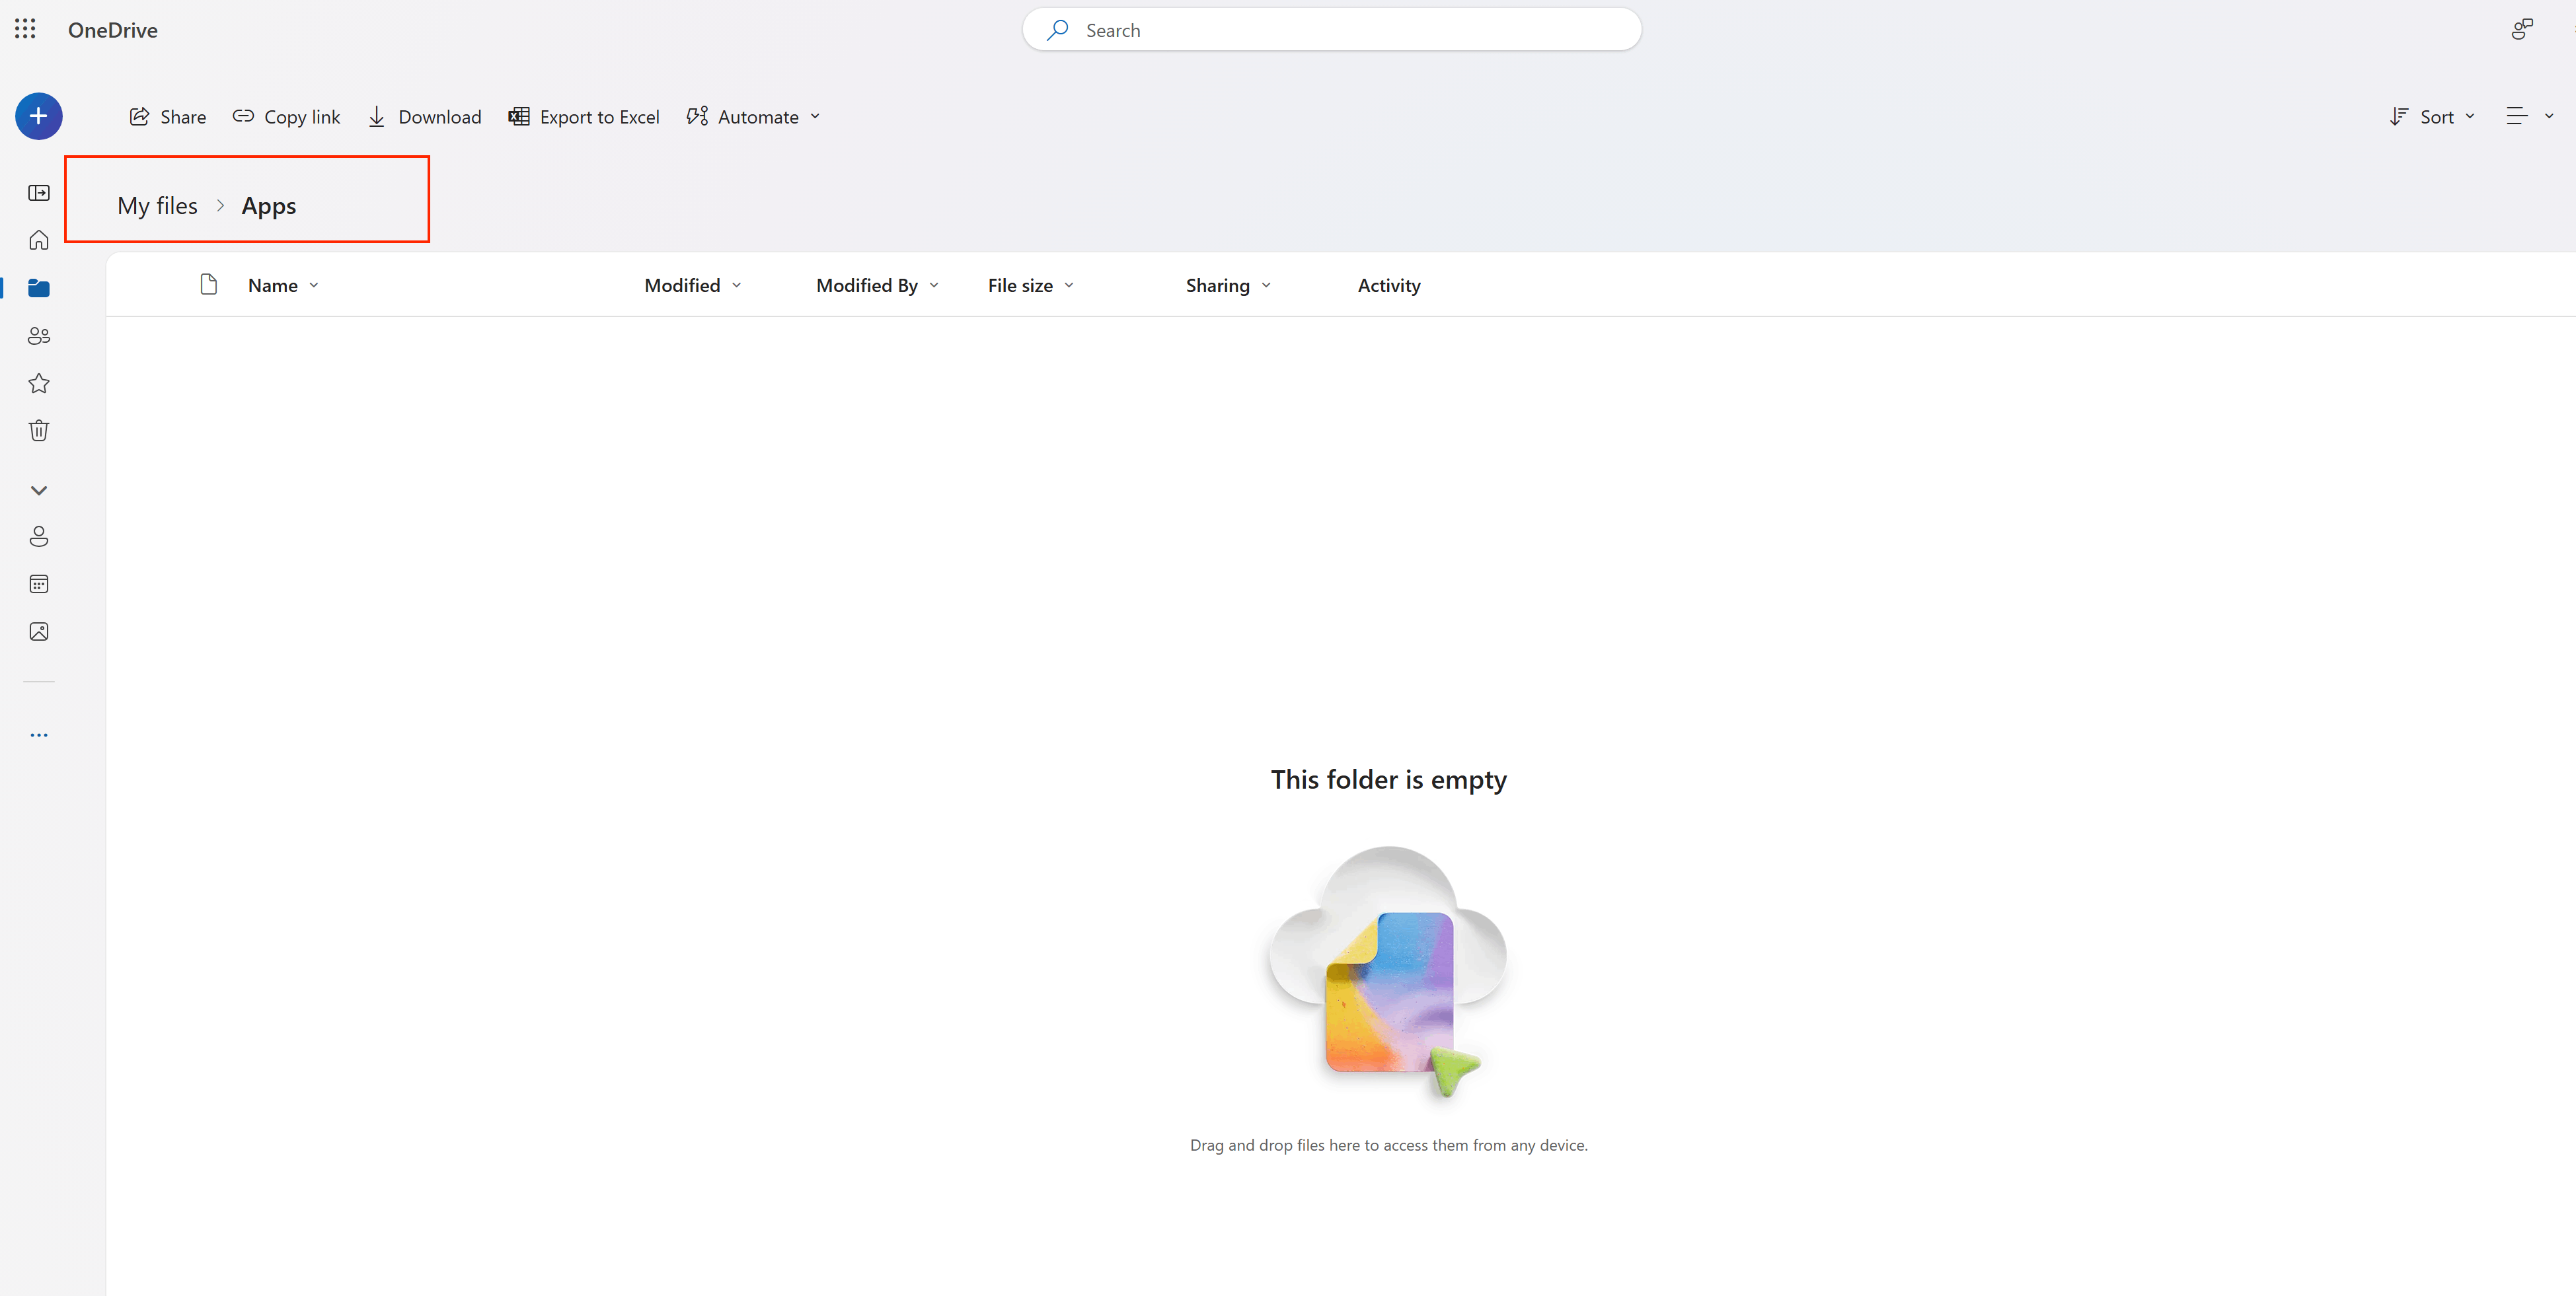The image size is (2576, 1296).
Task: Toggle the navigation pane collapse icon
Action: [39, 193]
